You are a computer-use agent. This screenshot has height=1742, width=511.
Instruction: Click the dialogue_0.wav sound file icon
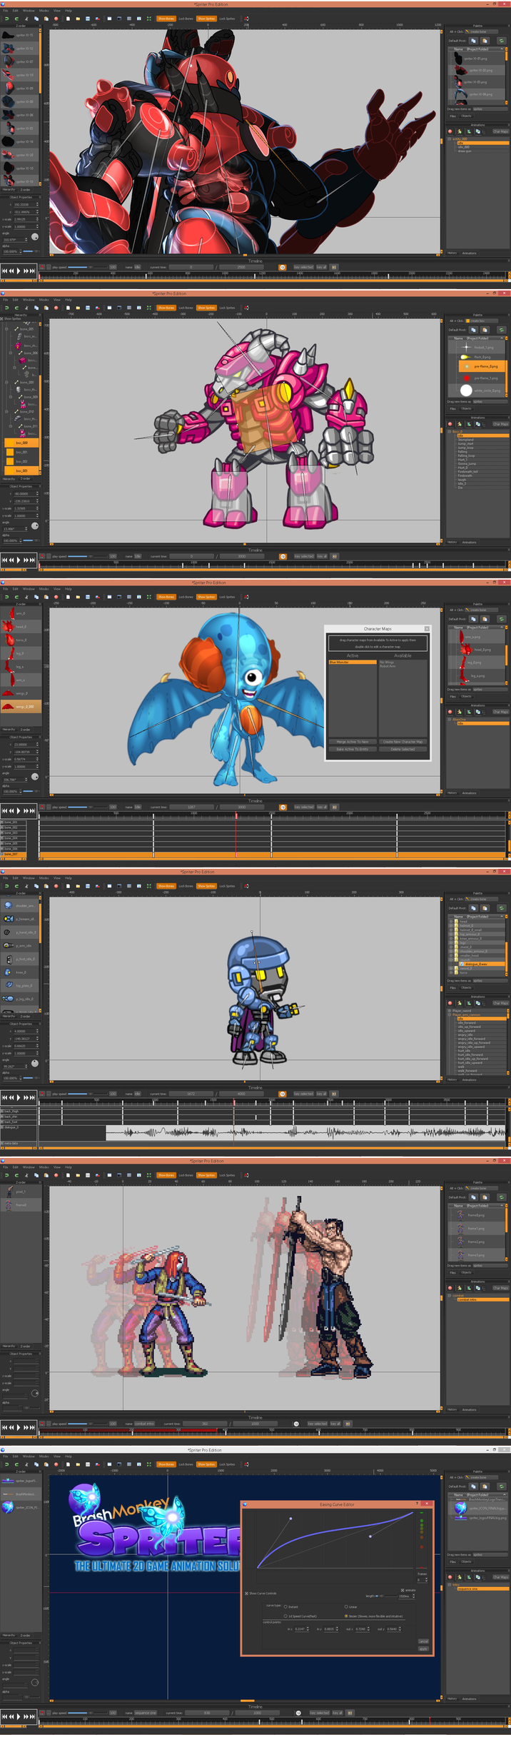(462, 964)
